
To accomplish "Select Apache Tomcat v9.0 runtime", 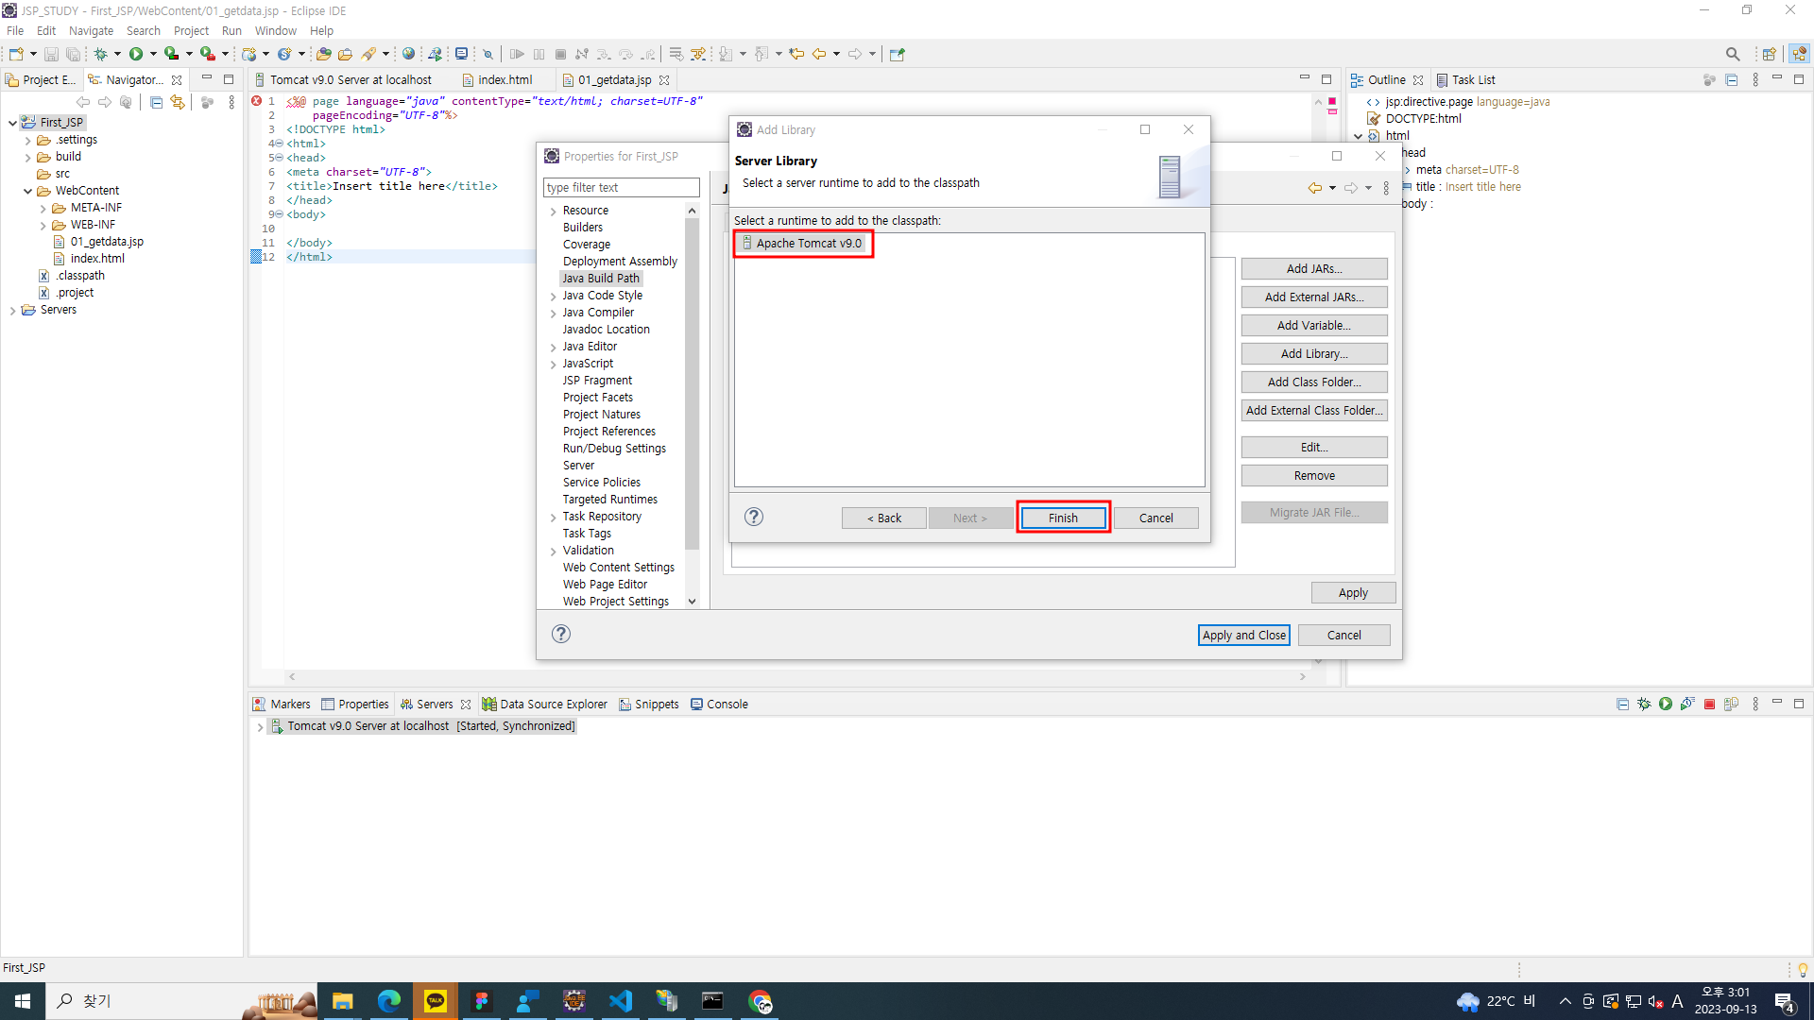I will [808, 244].
